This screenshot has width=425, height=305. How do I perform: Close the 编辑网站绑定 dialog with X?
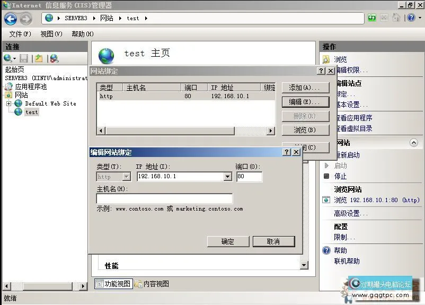[x=296, y=152]
